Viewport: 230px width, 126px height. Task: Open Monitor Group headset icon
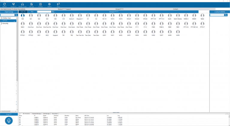(22, 4)
